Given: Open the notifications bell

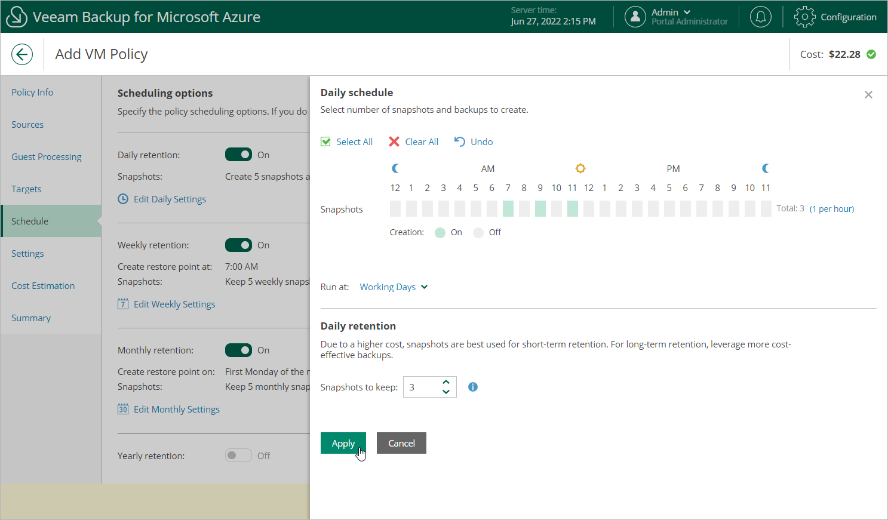Looking at the screenshot, I should point(760,17).
